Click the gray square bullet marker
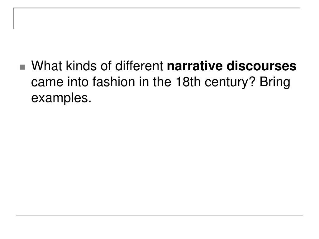The height and width of the screenshot is (239, 319). pyautogui.click(x=22, y=67)
